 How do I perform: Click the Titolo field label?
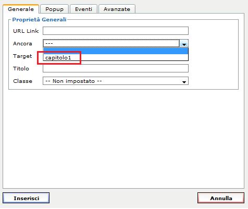(21, 69)
